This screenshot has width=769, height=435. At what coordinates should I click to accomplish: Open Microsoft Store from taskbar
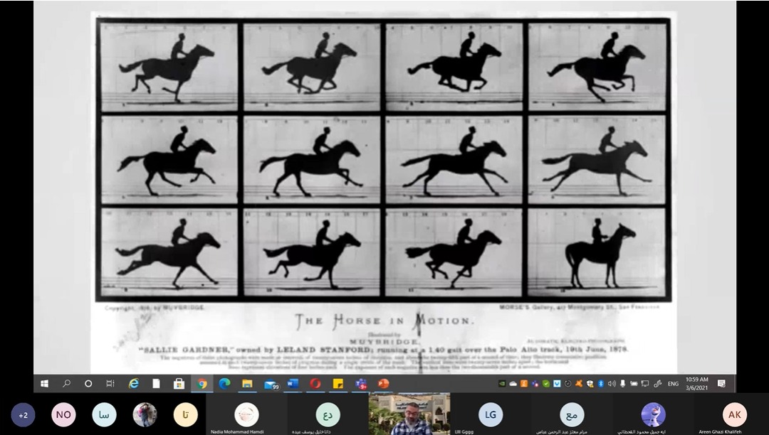pos(179,384)
